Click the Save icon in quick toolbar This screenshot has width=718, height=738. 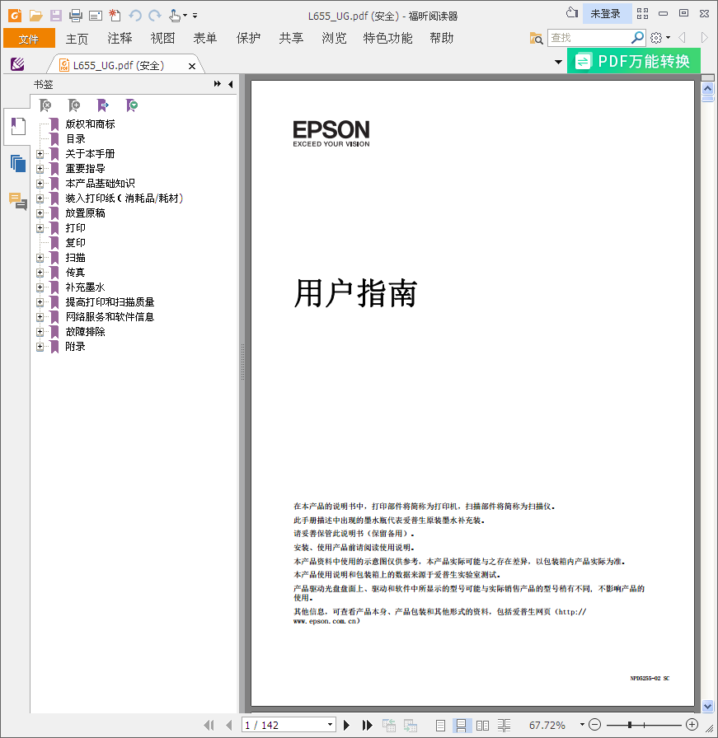click(x=55, y=16)
